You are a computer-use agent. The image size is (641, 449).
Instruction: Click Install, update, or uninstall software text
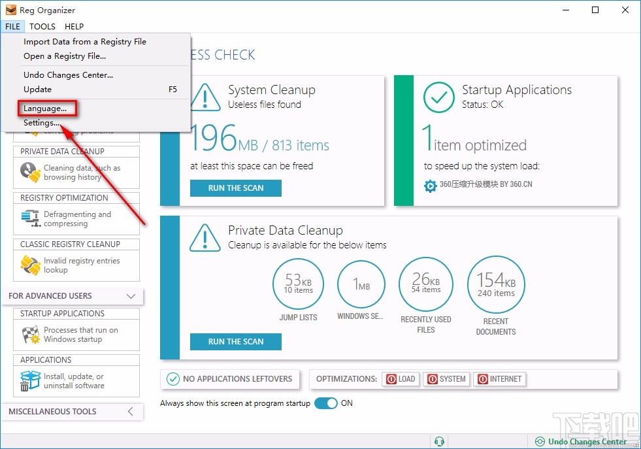74,381
